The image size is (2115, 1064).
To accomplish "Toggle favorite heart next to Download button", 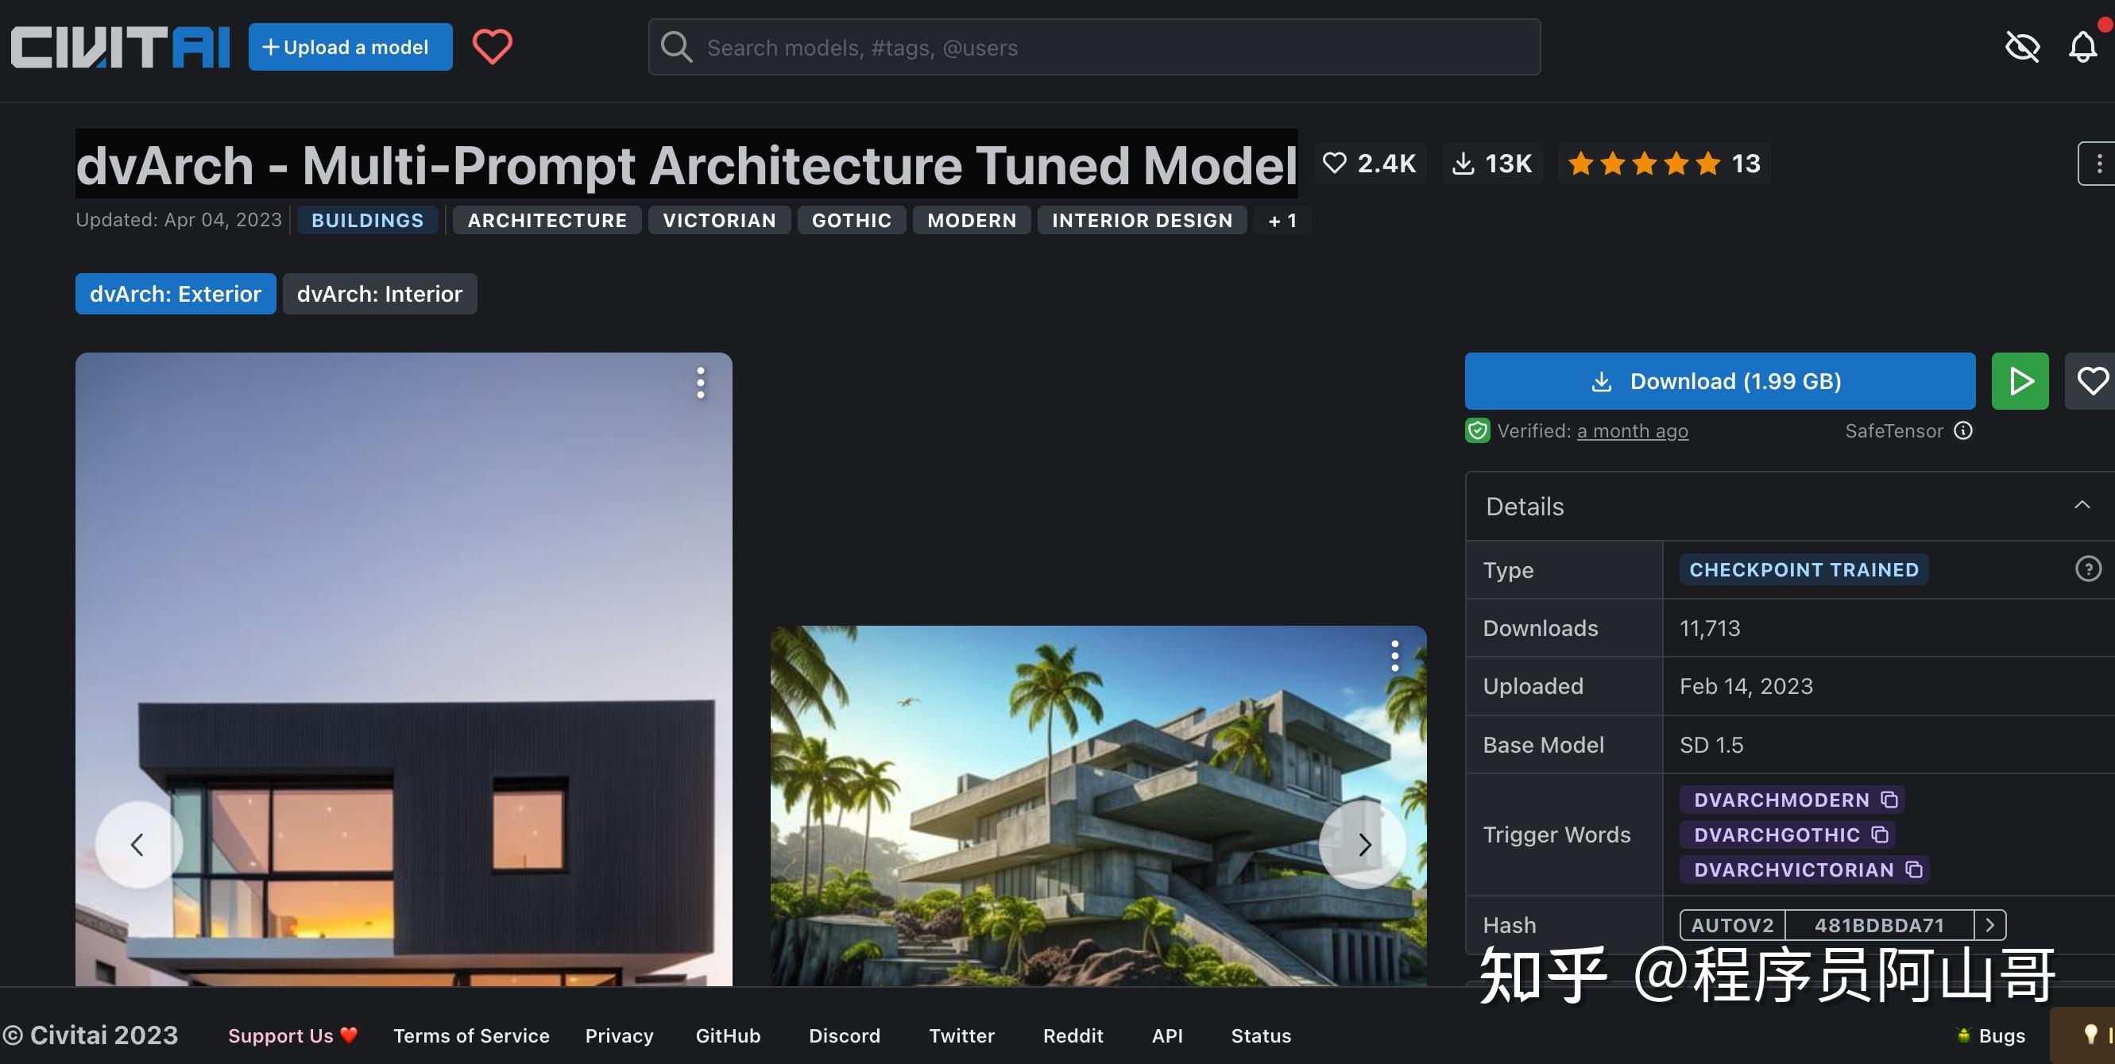I will tap(2091, 381).
